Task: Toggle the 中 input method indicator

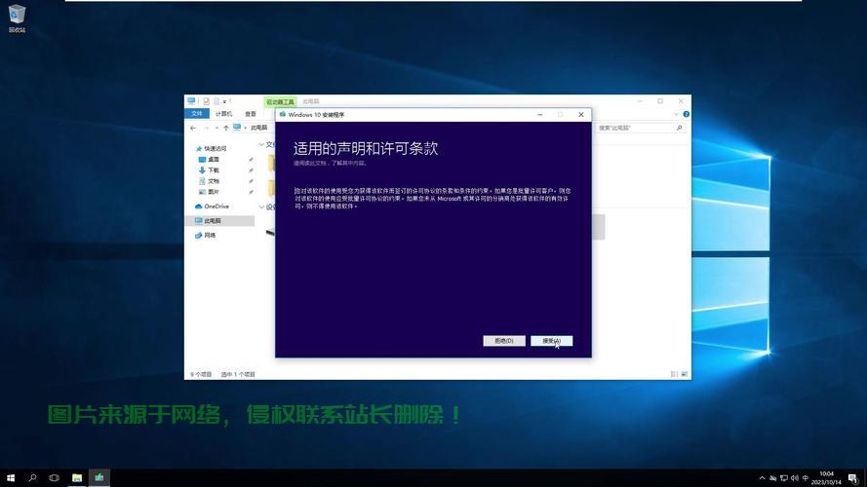Action: point(806,478)
